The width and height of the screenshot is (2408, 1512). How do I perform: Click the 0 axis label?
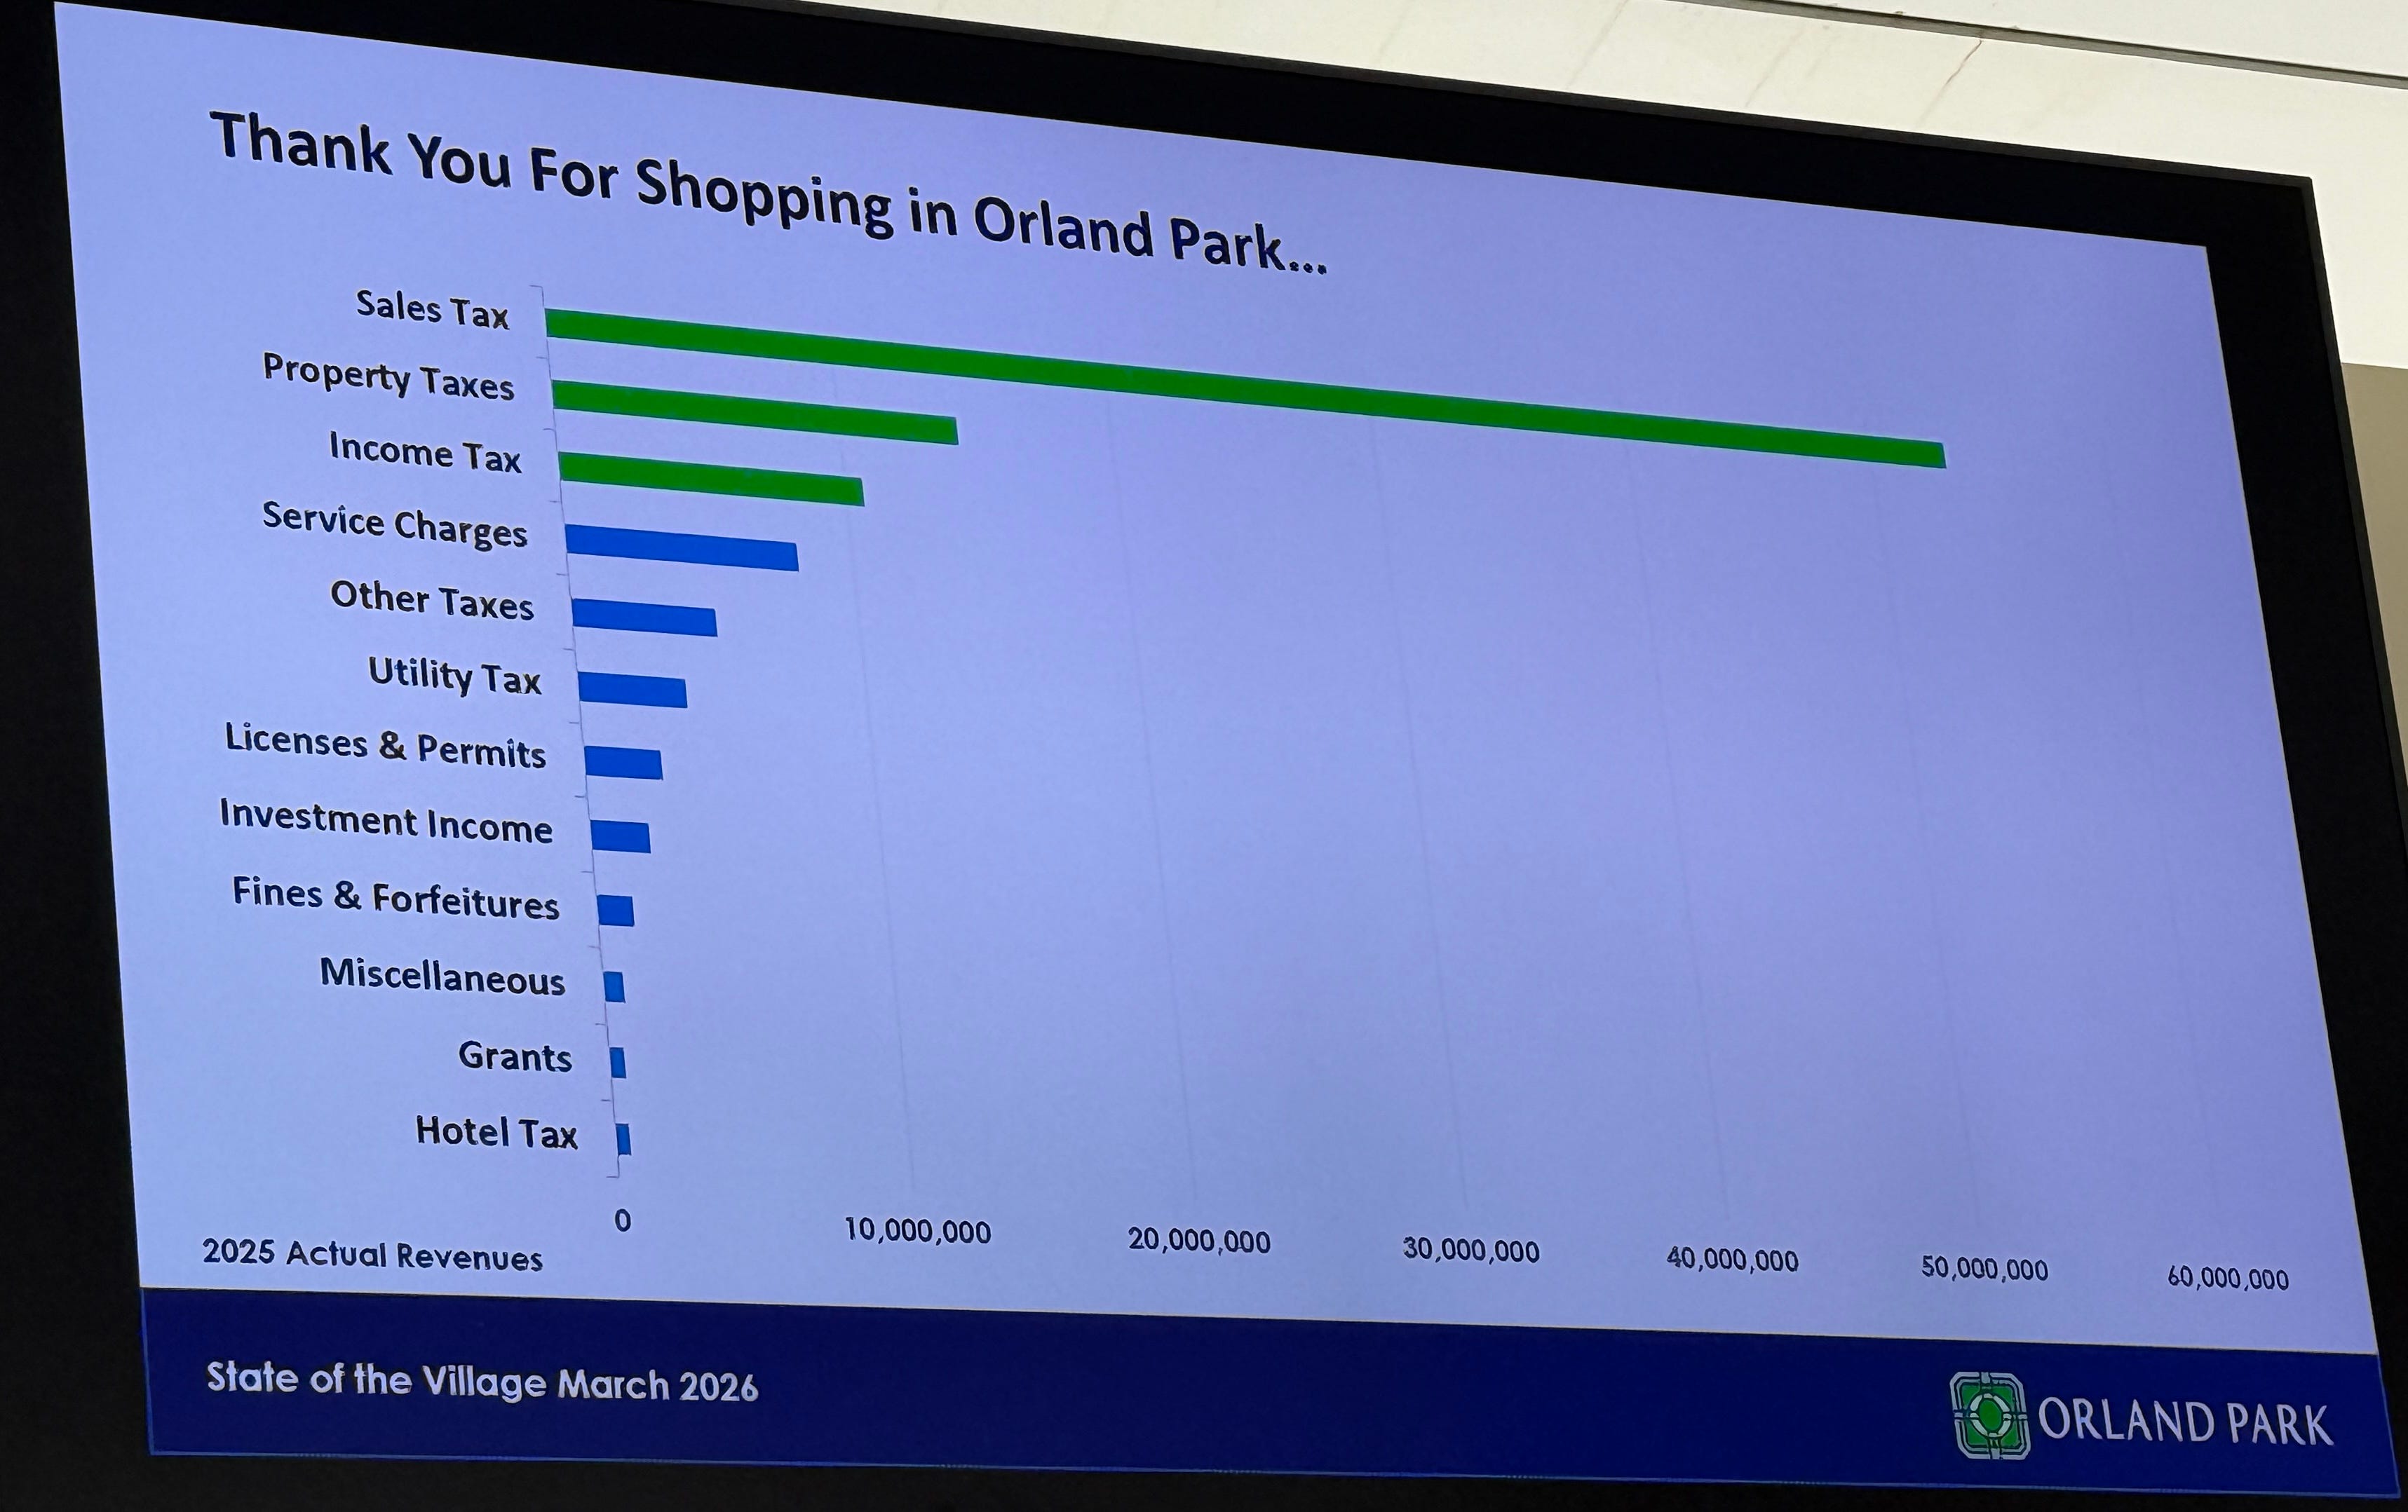(x=622, y=1220)
